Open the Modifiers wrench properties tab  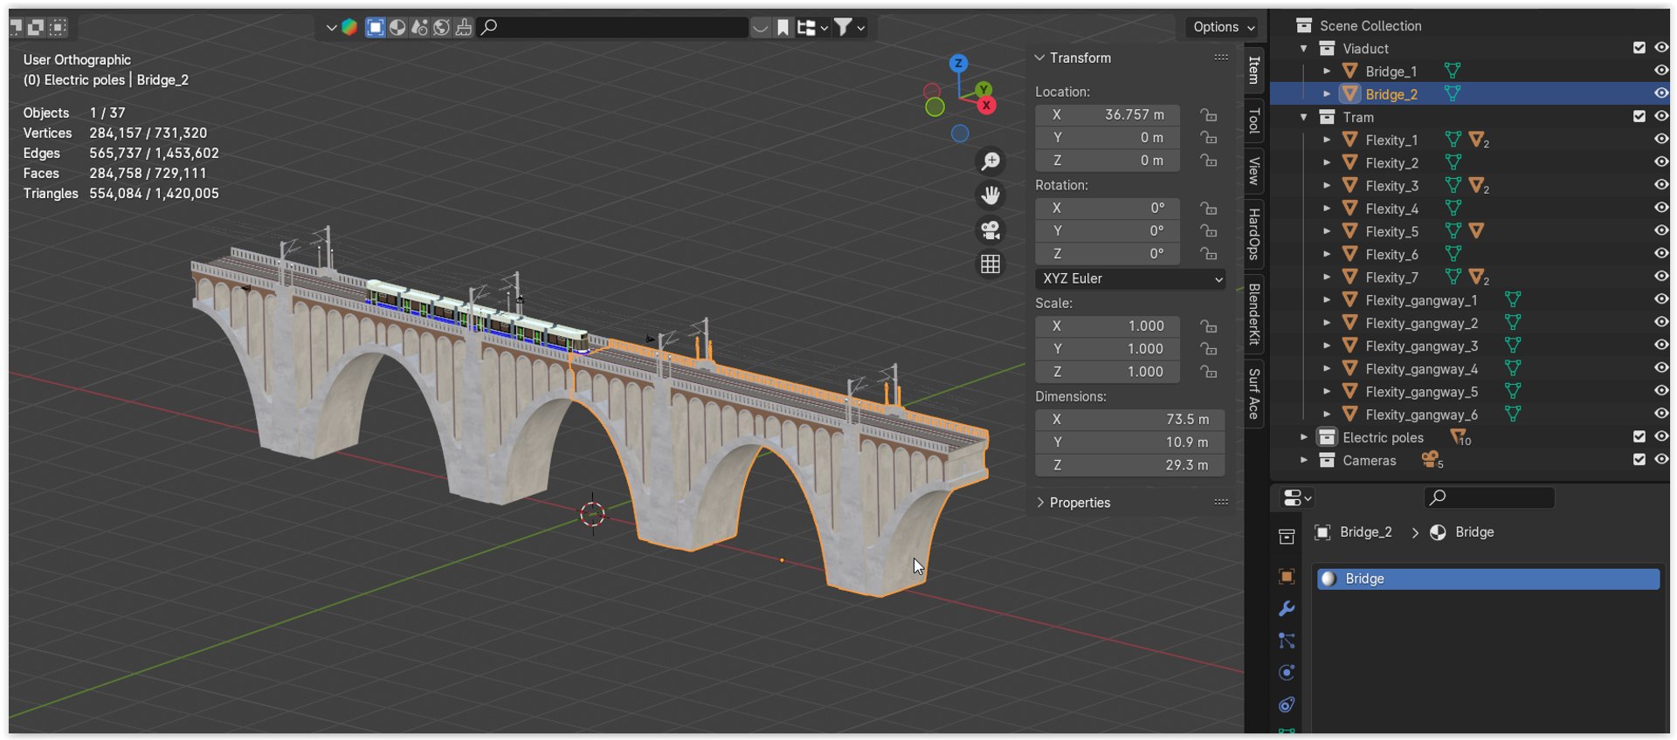(x=1287, y=608)
